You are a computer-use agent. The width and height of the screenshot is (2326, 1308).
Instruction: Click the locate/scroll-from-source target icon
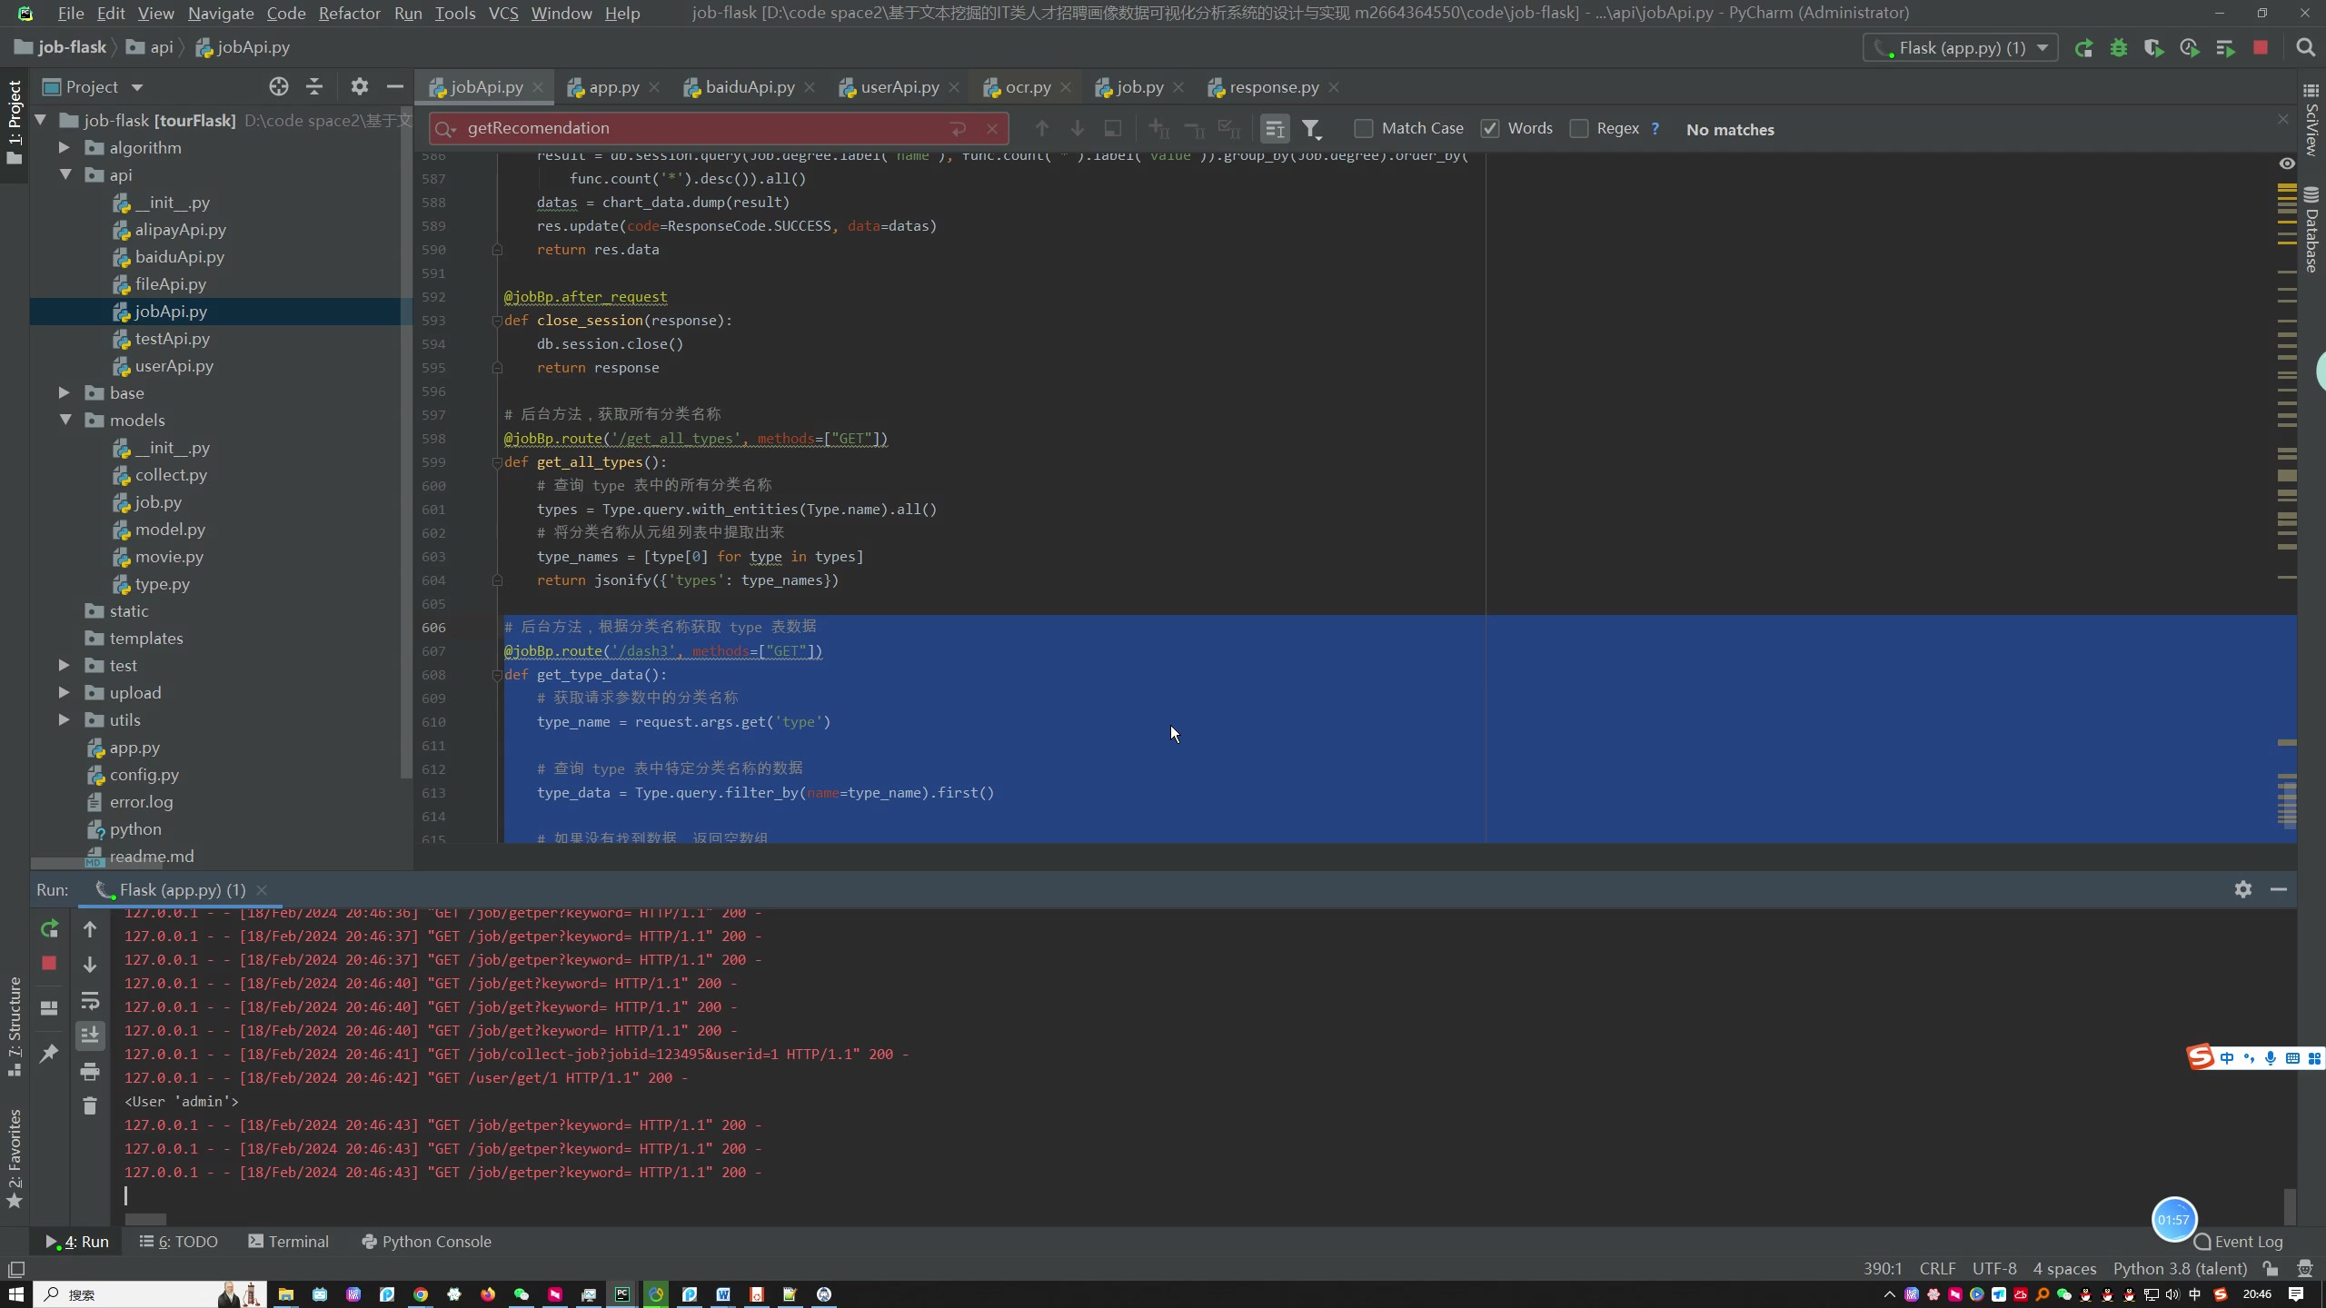point(279,87)
